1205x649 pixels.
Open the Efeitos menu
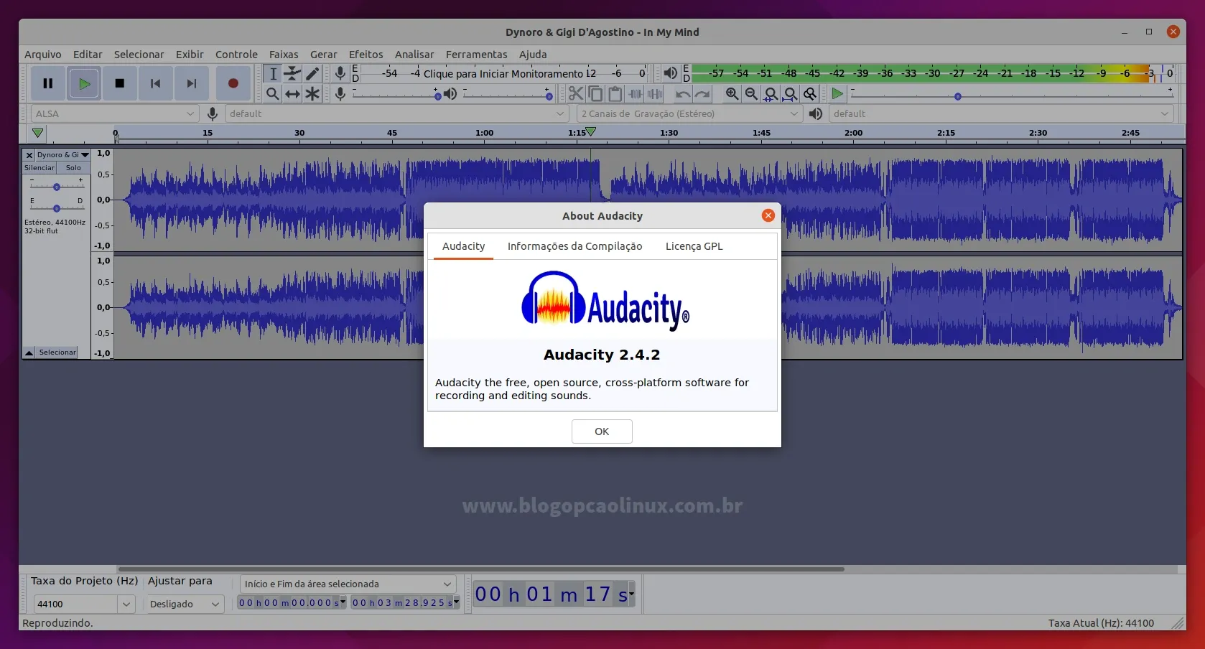tap(366, 55)
